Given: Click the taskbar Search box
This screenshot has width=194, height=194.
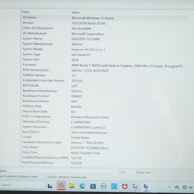Looking at the screenshot, I should click(x=22, y=185).
